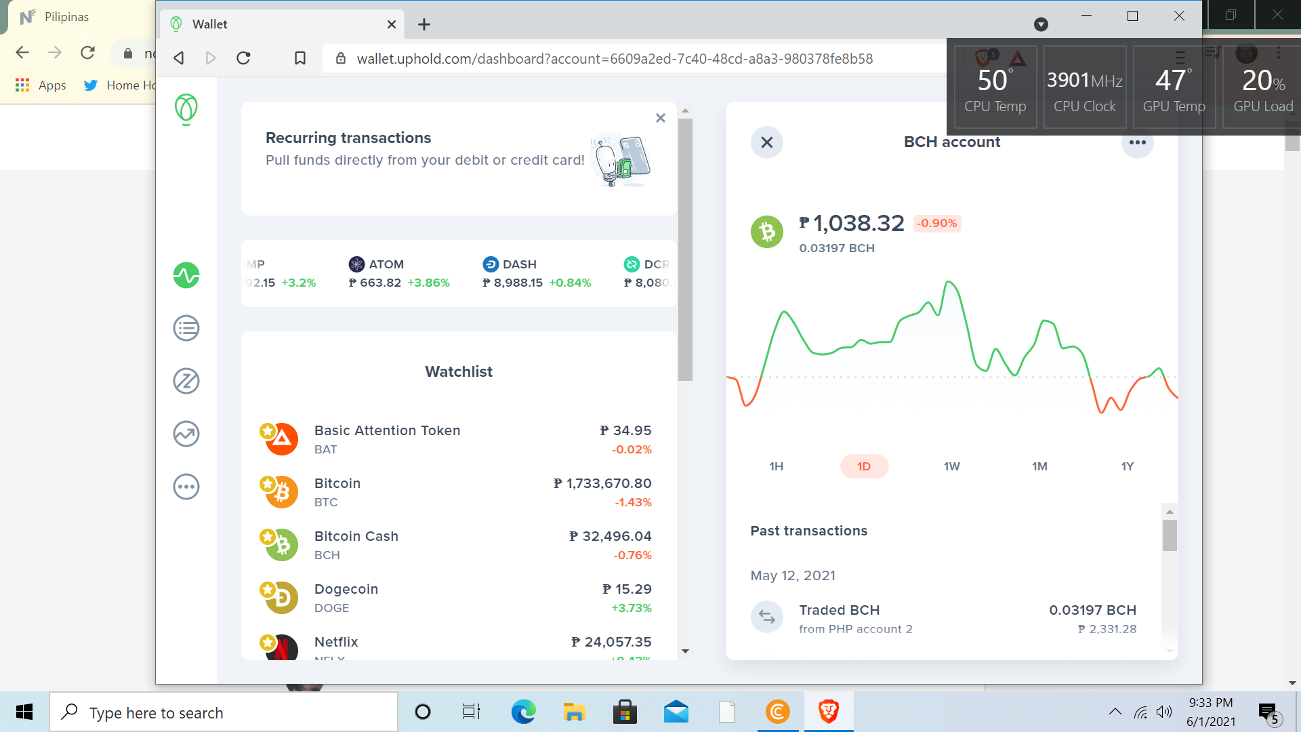Screen dimensions: 1301x732
Task: Open the notification center
Action: pyautogui.click(x=1269, y=713)
